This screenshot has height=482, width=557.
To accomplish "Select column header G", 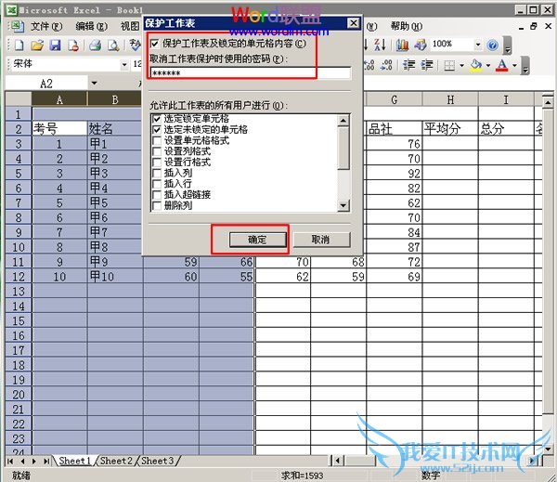I will [x=395, y=100].
